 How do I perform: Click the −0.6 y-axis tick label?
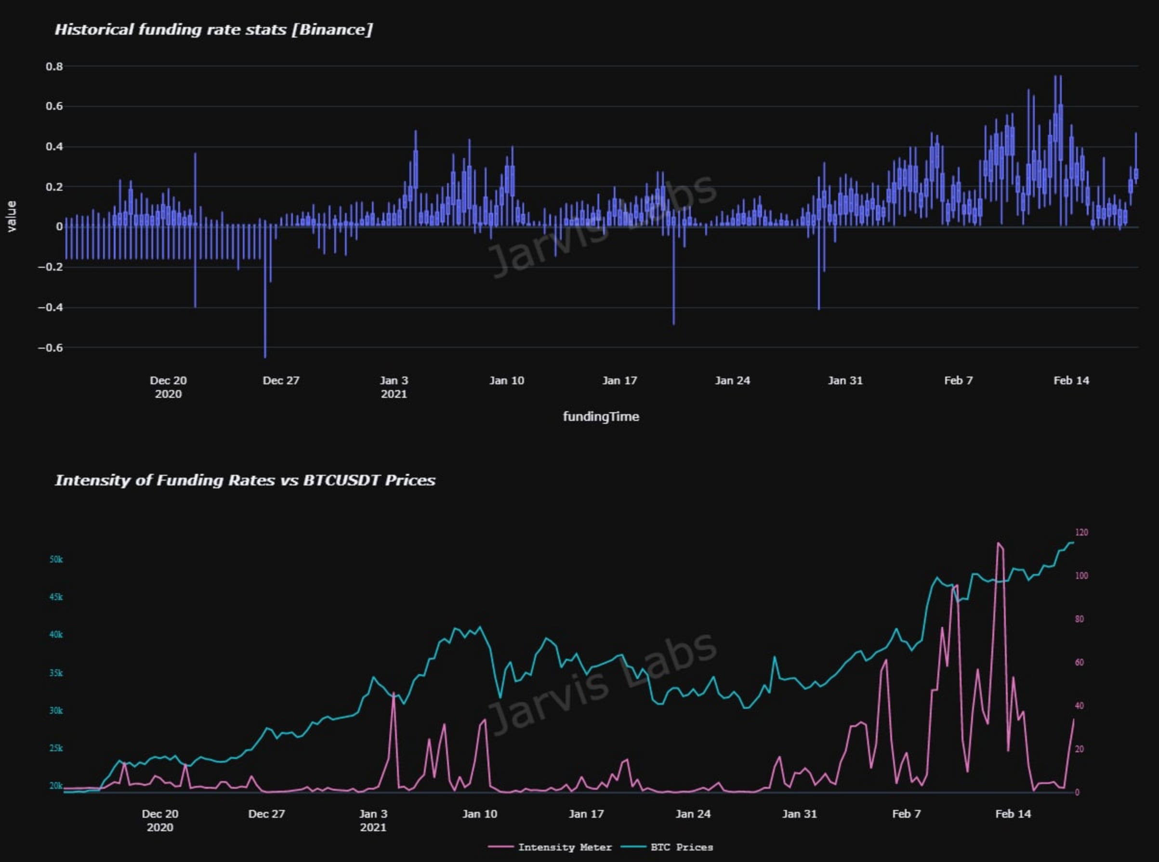coord(50,348)
